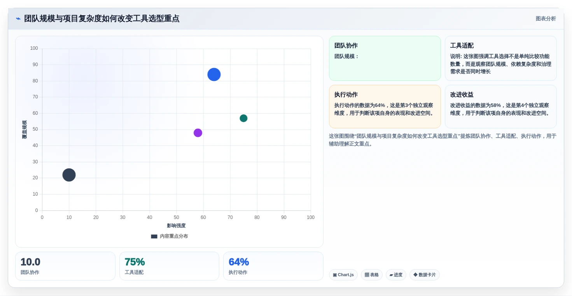Viewport: 572px width, 296px height.
Task: Click the 图表分析 label in header
Action: [x=546, y=19]
